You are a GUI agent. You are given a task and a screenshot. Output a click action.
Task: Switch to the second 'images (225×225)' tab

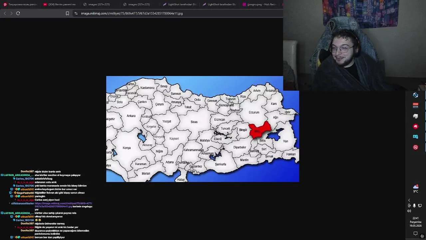click(139, 4)
